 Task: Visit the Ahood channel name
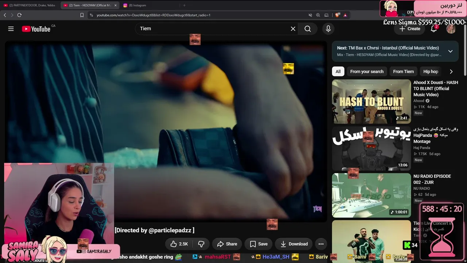pyautogui.click(x=418, y=101)
